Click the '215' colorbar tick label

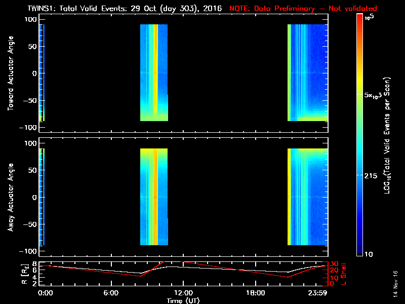click(371, 176)
